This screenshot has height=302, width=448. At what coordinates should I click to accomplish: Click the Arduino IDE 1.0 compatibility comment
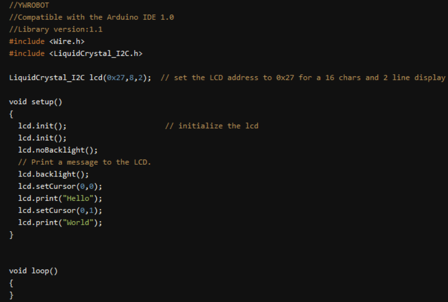coord(92,17)
